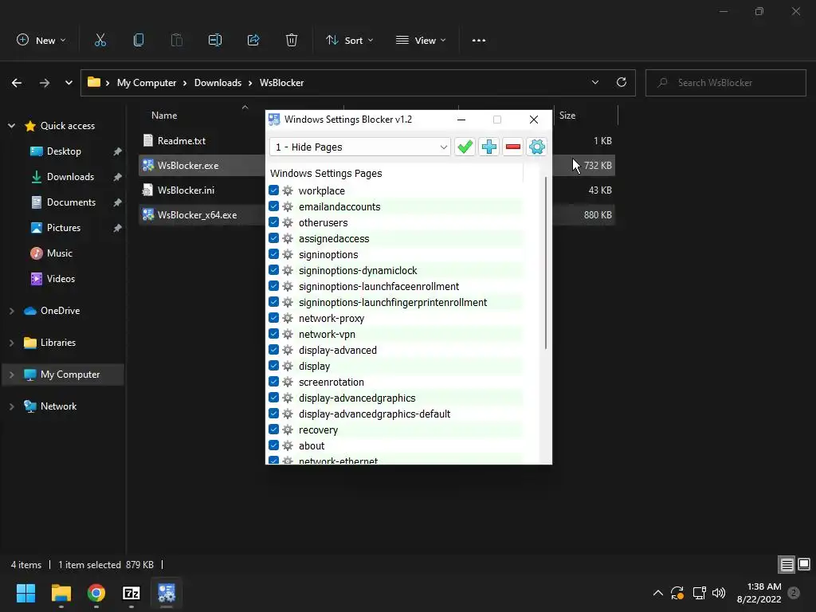This screenshot has width=816, height=612.
Task: Open Pictures in Quick access
Action: pos(64,228)
